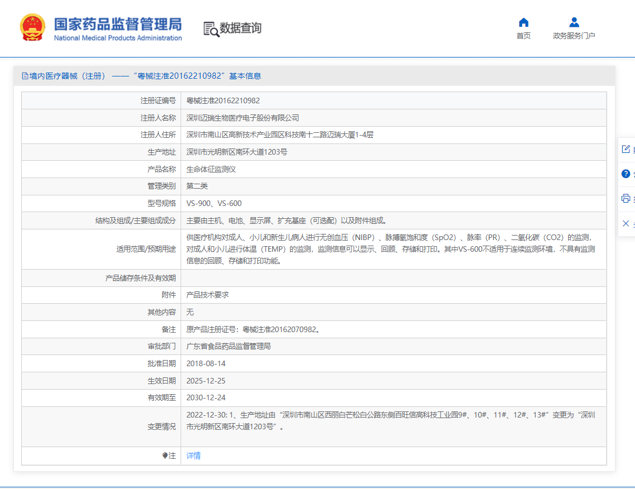This screenshot has height=489, width=635.
Task: Click the lightbulb icon beside 注
Action: coord(165,456)
